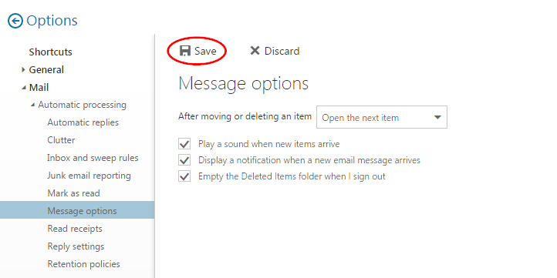This screenshot has width=557, height=278.
Task: Expand the General section triangle
Action: (23, 69)
